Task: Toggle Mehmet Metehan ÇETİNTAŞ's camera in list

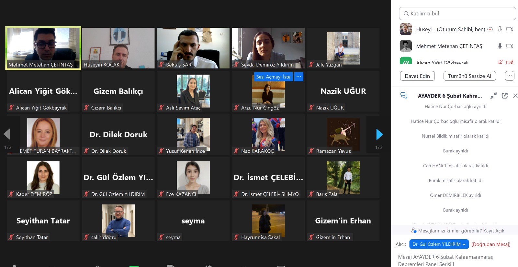Action: tap(510, 46)
